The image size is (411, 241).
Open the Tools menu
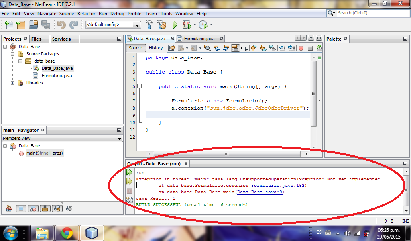(167, 14)
